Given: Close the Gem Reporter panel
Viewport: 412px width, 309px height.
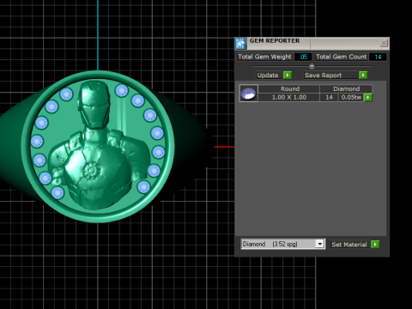Looking at the screenshot, I should pyautogui.click(x=384, y=43).
